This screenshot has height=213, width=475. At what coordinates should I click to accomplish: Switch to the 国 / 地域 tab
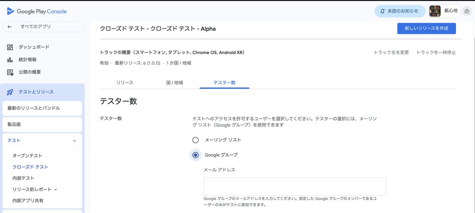pyautogui.click(x=175, y=83)
